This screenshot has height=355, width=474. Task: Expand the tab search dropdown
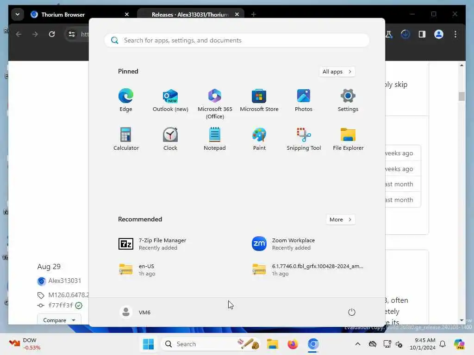point(18,14)
